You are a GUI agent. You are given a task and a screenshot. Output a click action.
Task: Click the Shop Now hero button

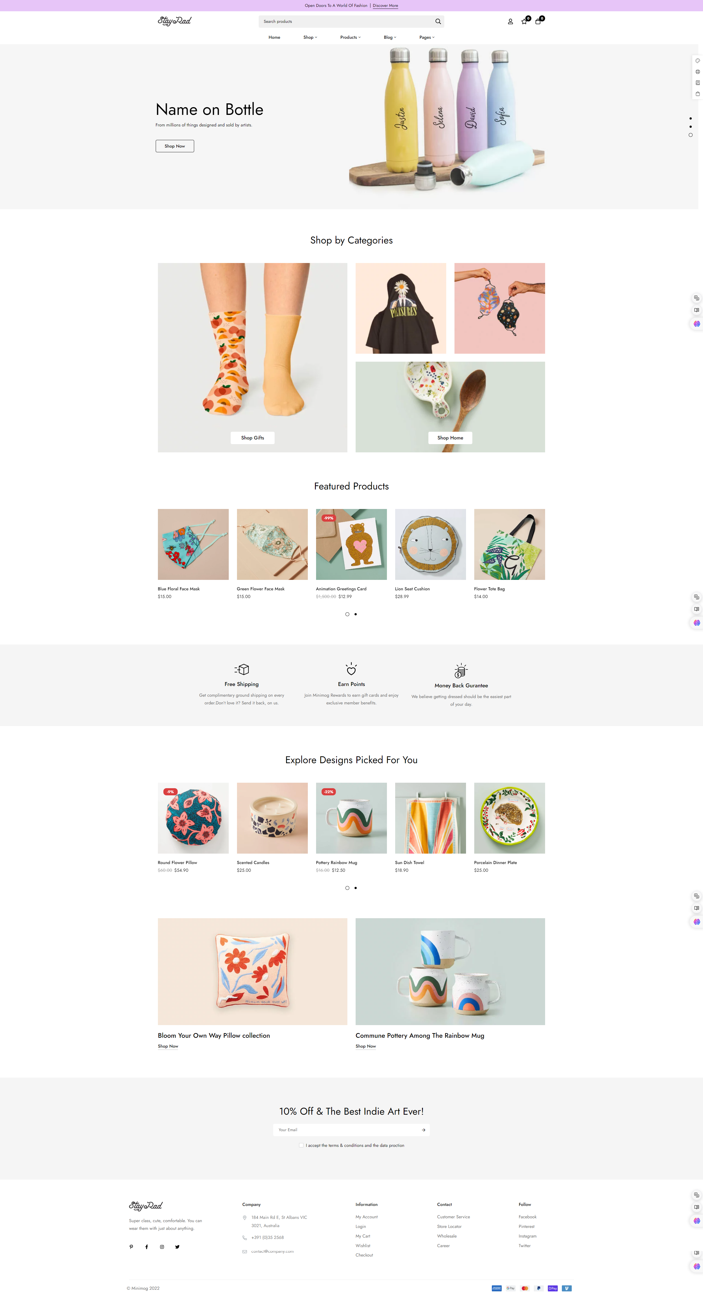(175, 146)
